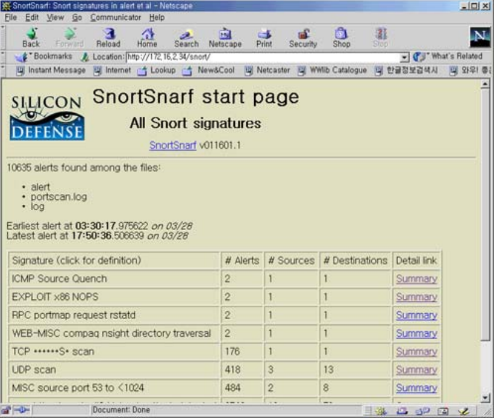Viewport: 494px width, 418px height.
Task: Reload the current page
Action: (108, 37)
